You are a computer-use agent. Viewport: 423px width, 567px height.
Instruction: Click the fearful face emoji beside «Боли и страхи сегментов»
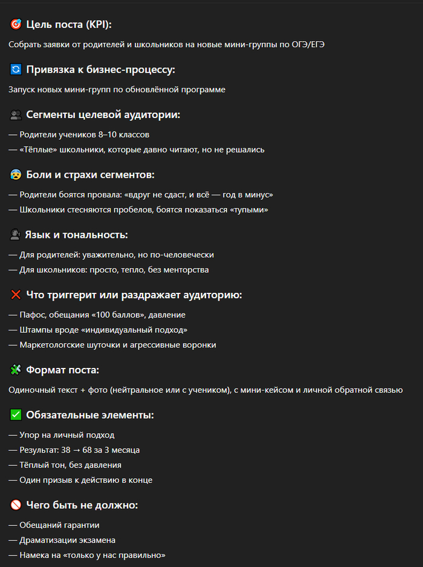point(16,175)
